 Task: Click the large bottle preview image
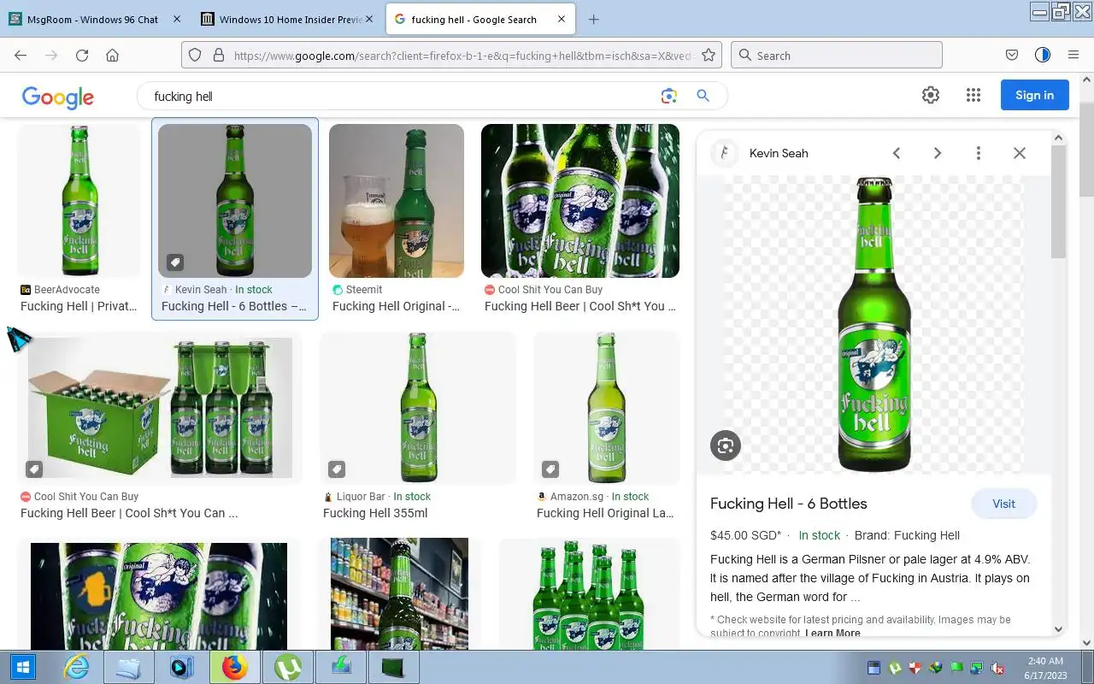pos(873,324)
